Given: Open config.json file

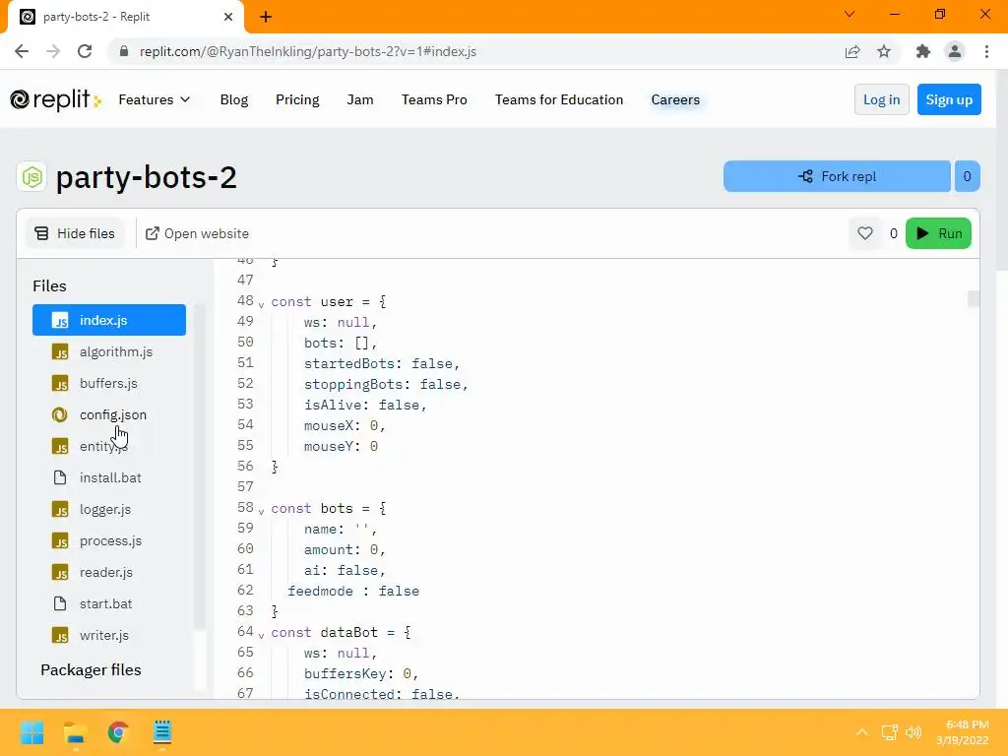Looking at the screenshot, I should tap(109, 414).
